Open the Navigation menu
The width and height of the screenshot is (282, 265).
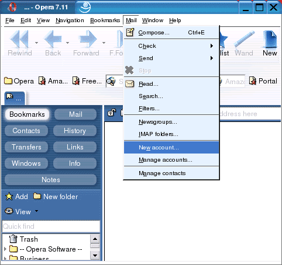[x=70, y=20]
